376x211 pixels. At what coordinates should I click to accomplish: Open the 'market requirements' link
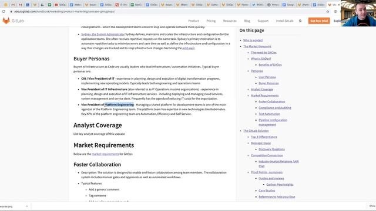(105, 154)
